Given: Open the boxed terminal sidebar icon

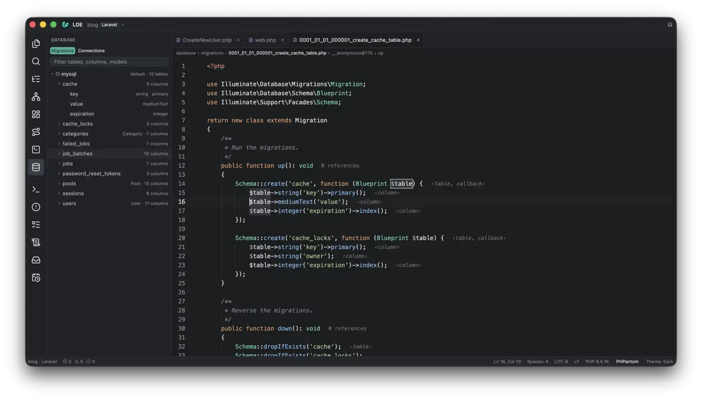Looking at the screenshot, I should pyautogui.click(x=36, y=150).
